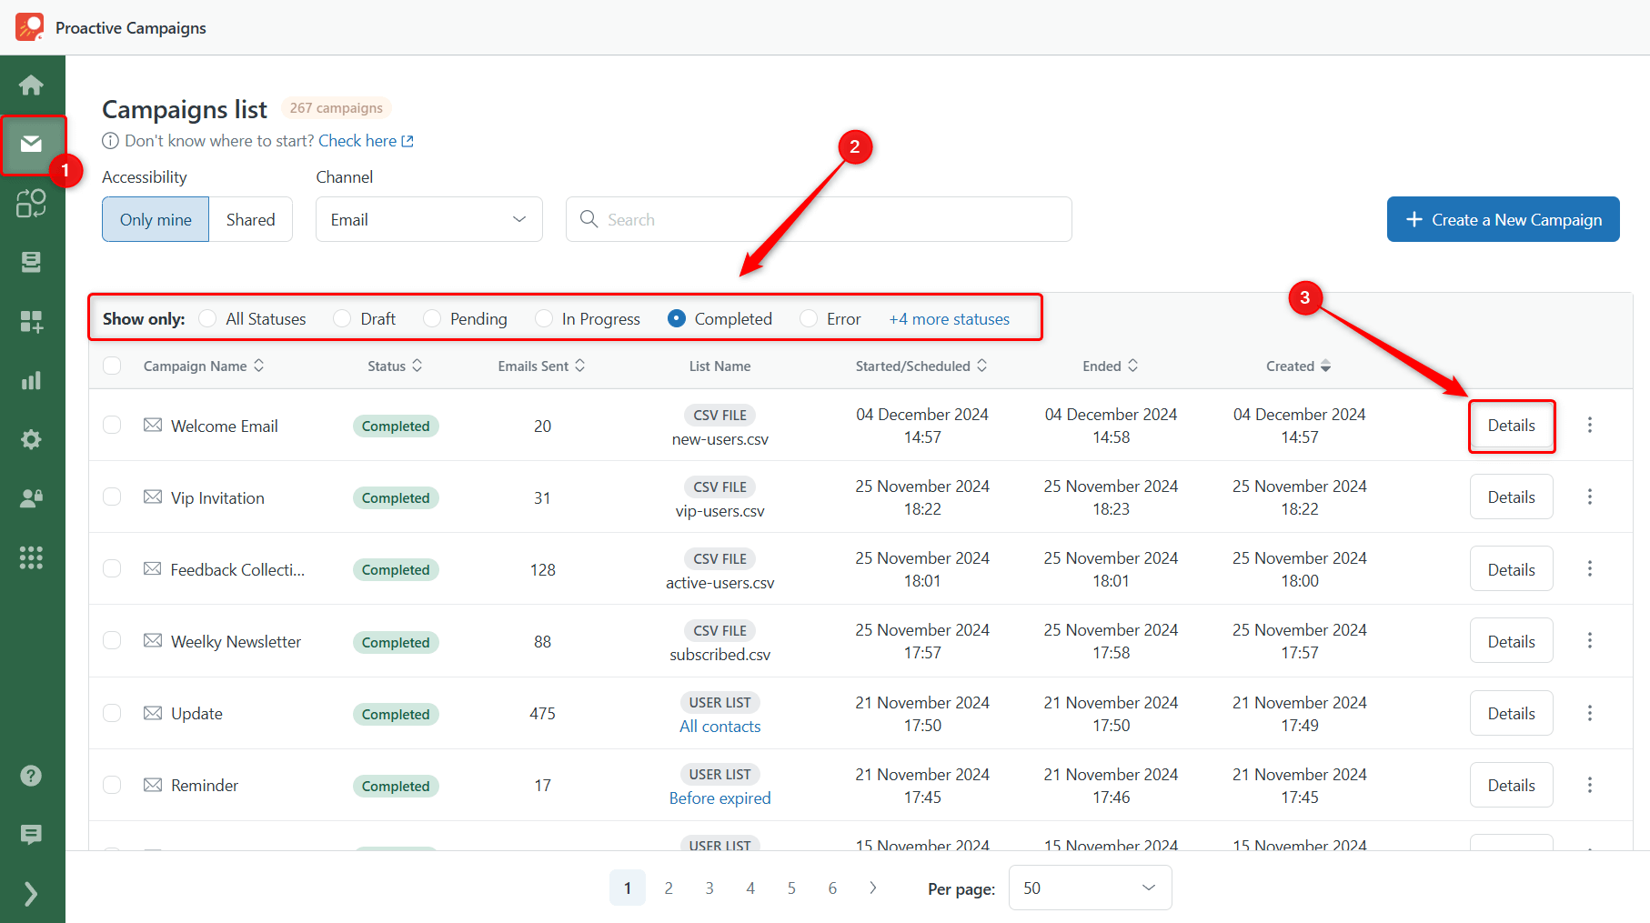Select All Statuses radio filter

point(207,318)
